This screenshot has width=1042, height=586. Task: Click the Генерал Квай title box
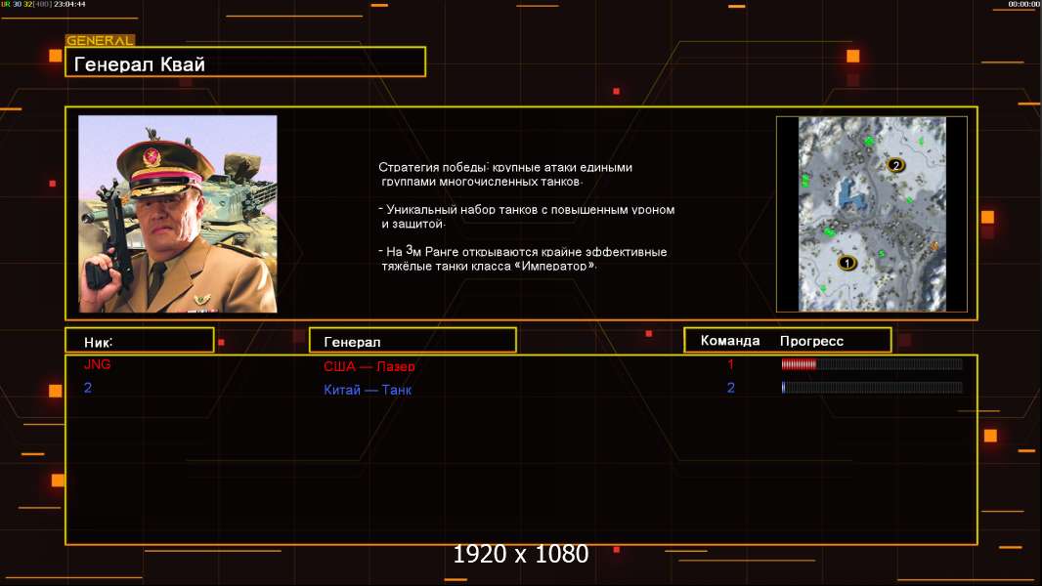(244, 63)
